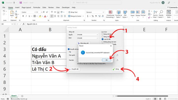Click the Decrease Font Size icon
This screenshot has width=178, height=100.
coord(47,12)
